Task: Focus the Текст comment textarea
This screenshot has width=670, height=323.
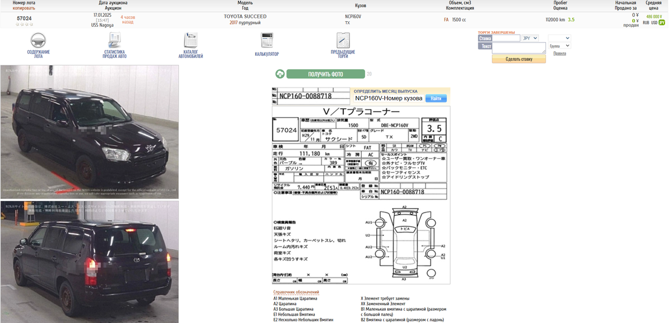Action: pyautogui.click(x=519, y=48)
